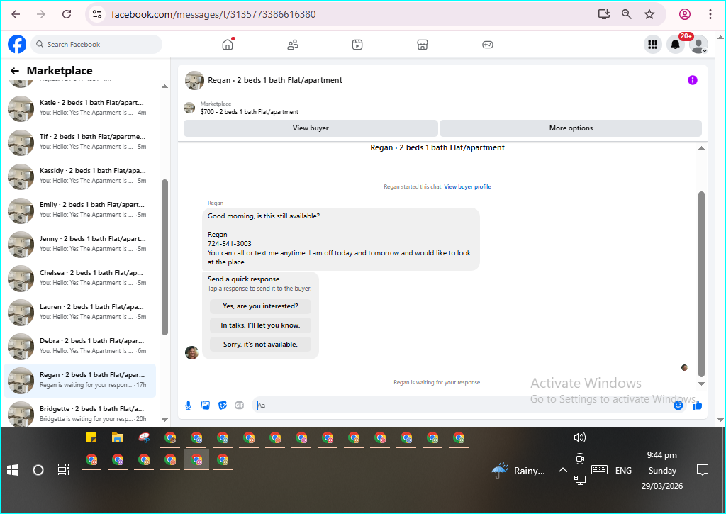Select Regan's conversation in the list
Screen dimensions: 726x514
click(x=79, y=380)
